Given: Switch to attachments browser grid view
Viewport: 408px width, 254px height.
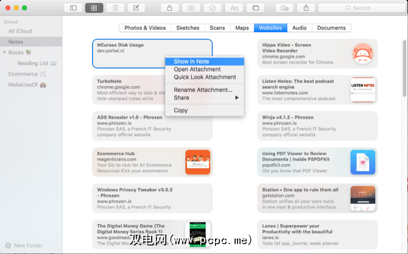Looking at the screenshot, I should click(x=94, y=8).
